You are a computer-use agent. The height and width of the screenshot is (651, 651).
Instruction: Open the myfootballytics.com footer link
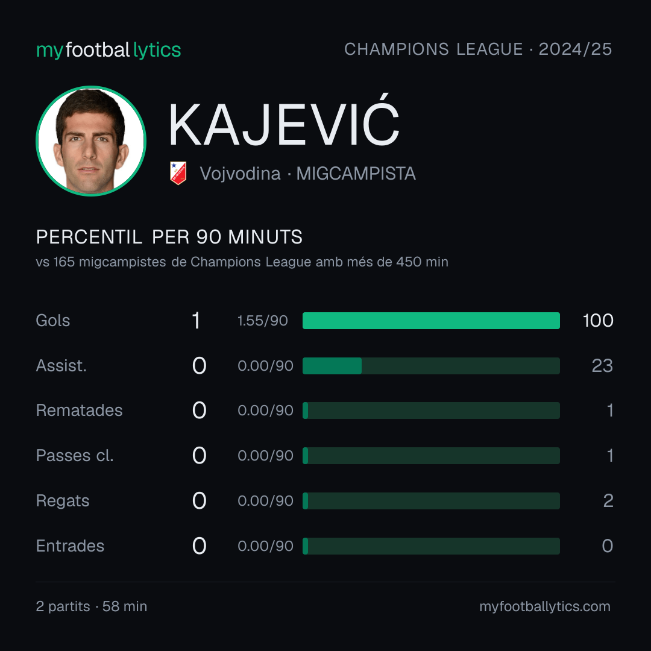tap(545, 606)
